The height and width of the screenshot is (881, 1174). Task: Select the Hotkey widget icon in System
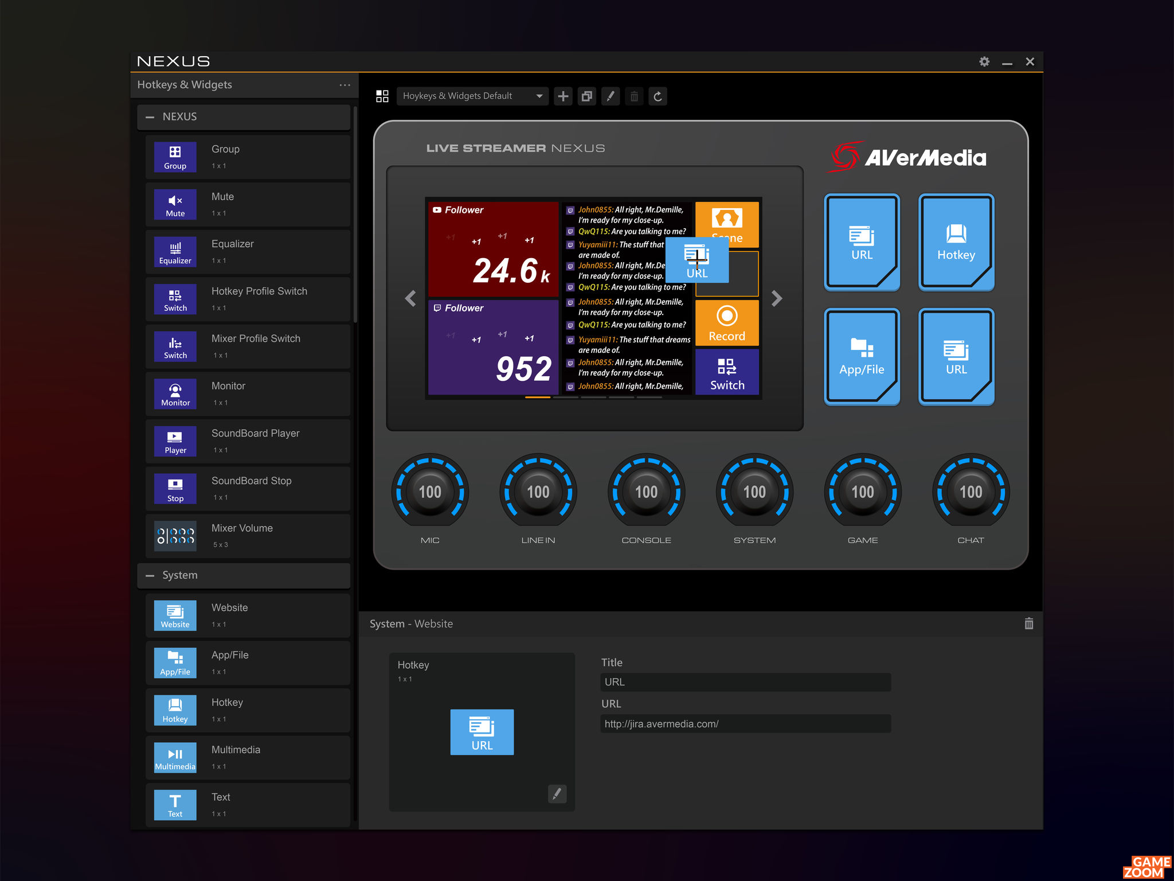(x=175, y=710)
